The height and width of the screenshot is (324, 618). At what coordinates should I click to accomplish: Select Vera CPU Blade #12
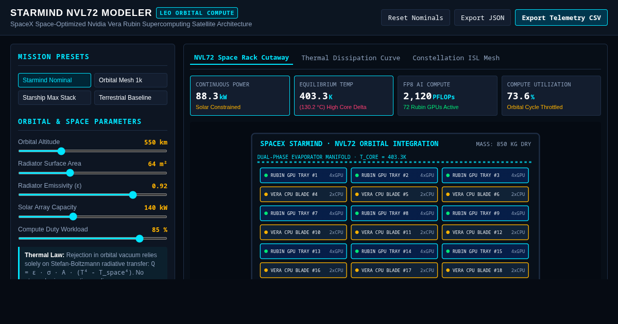(485, 232)
